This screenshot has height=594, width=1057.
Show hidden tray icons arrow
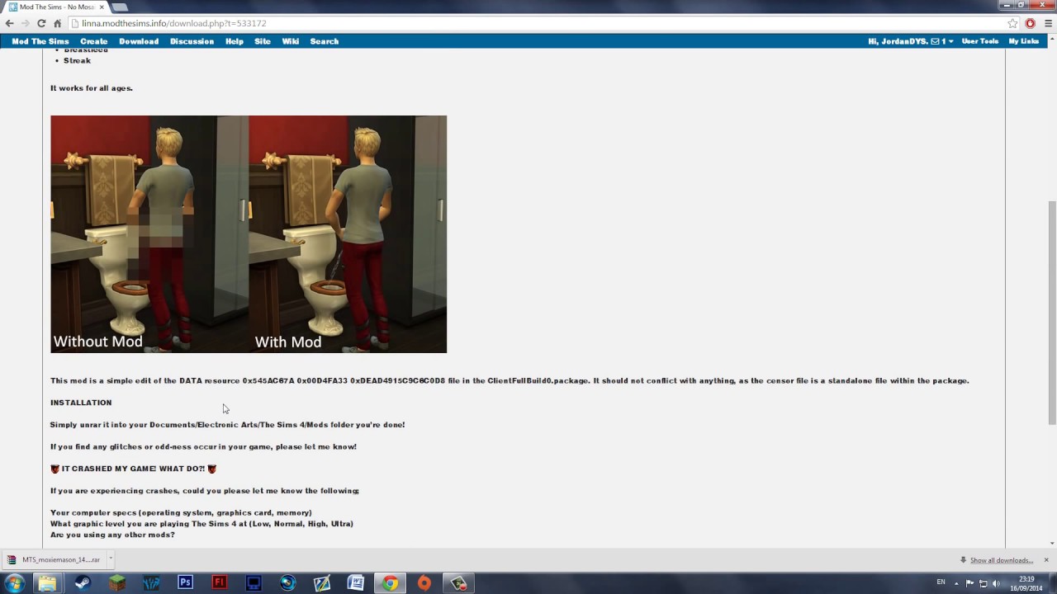point(957,583)
